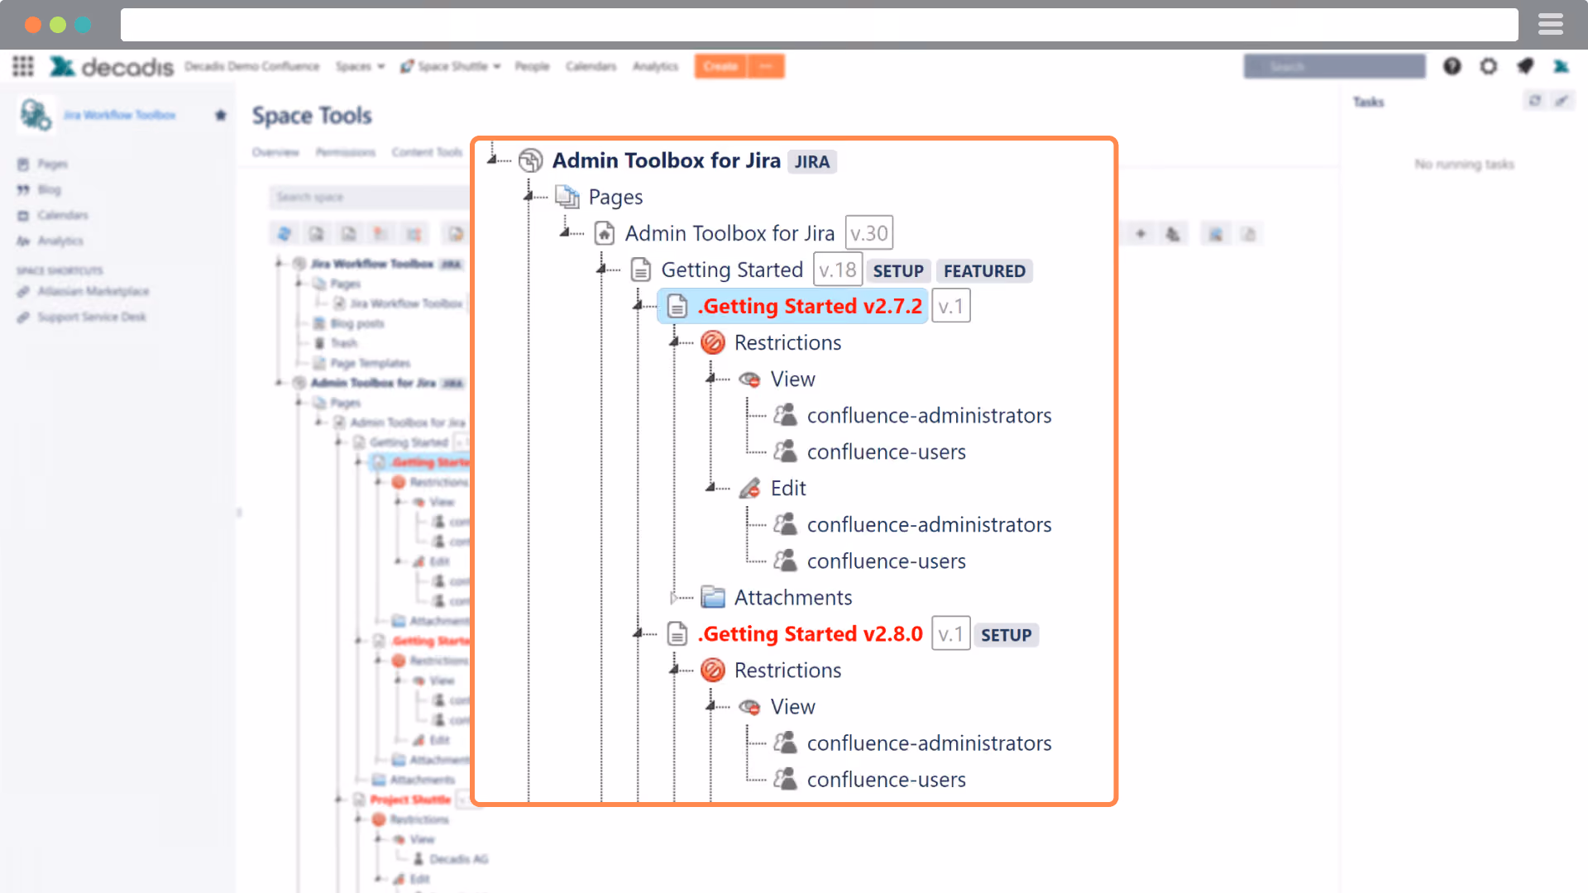Open Calendars in the top navigation

coord(591,66)
